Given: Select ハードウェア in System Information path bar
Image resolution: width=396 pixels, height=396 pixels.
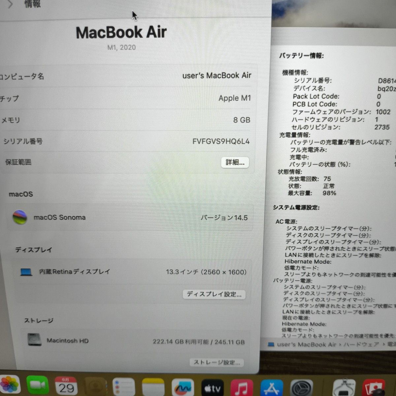Looking at the screenshot, I should click(x=361, y=345).
